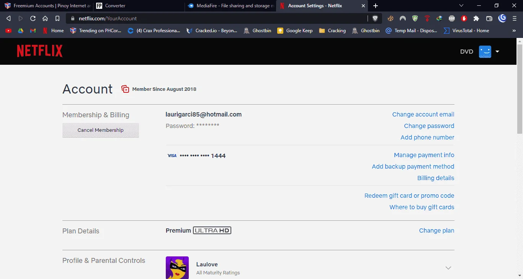Open the Adblock Plus ABP extension

(x=451, y=18)
